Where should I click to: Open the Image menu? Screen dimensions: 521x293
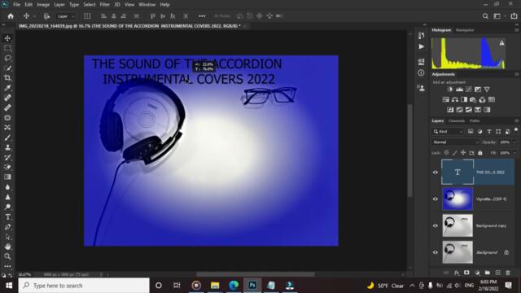(x=43, y=5)
